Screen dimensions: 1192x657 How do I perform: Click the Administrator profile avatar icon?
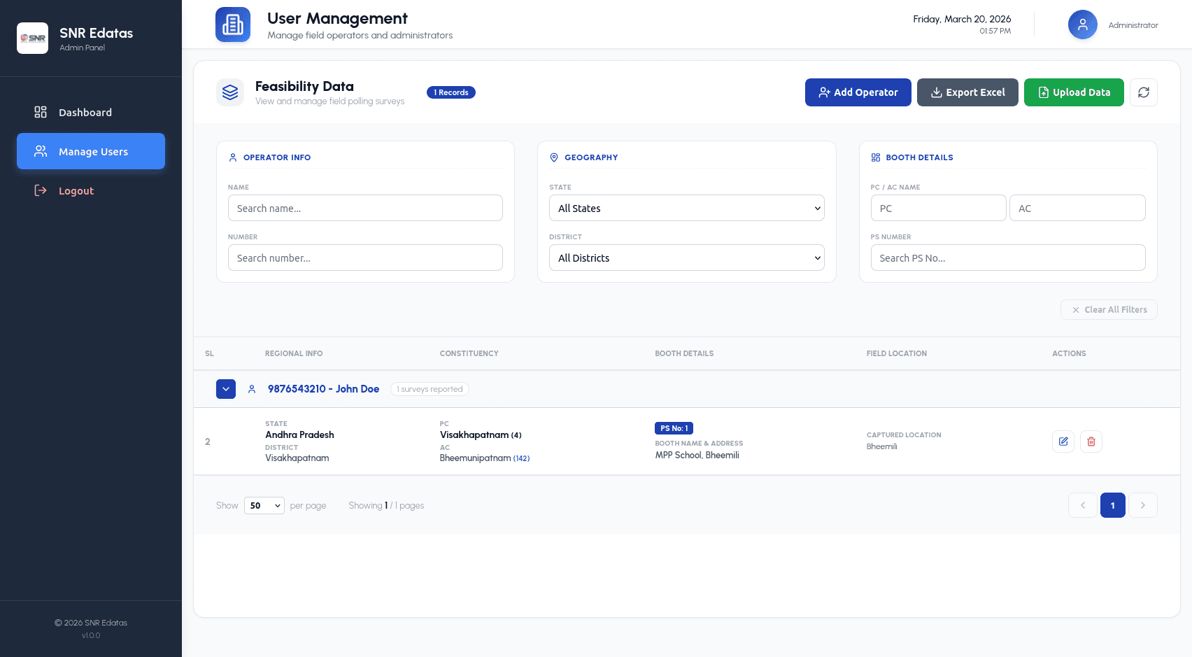[1082, 24]
